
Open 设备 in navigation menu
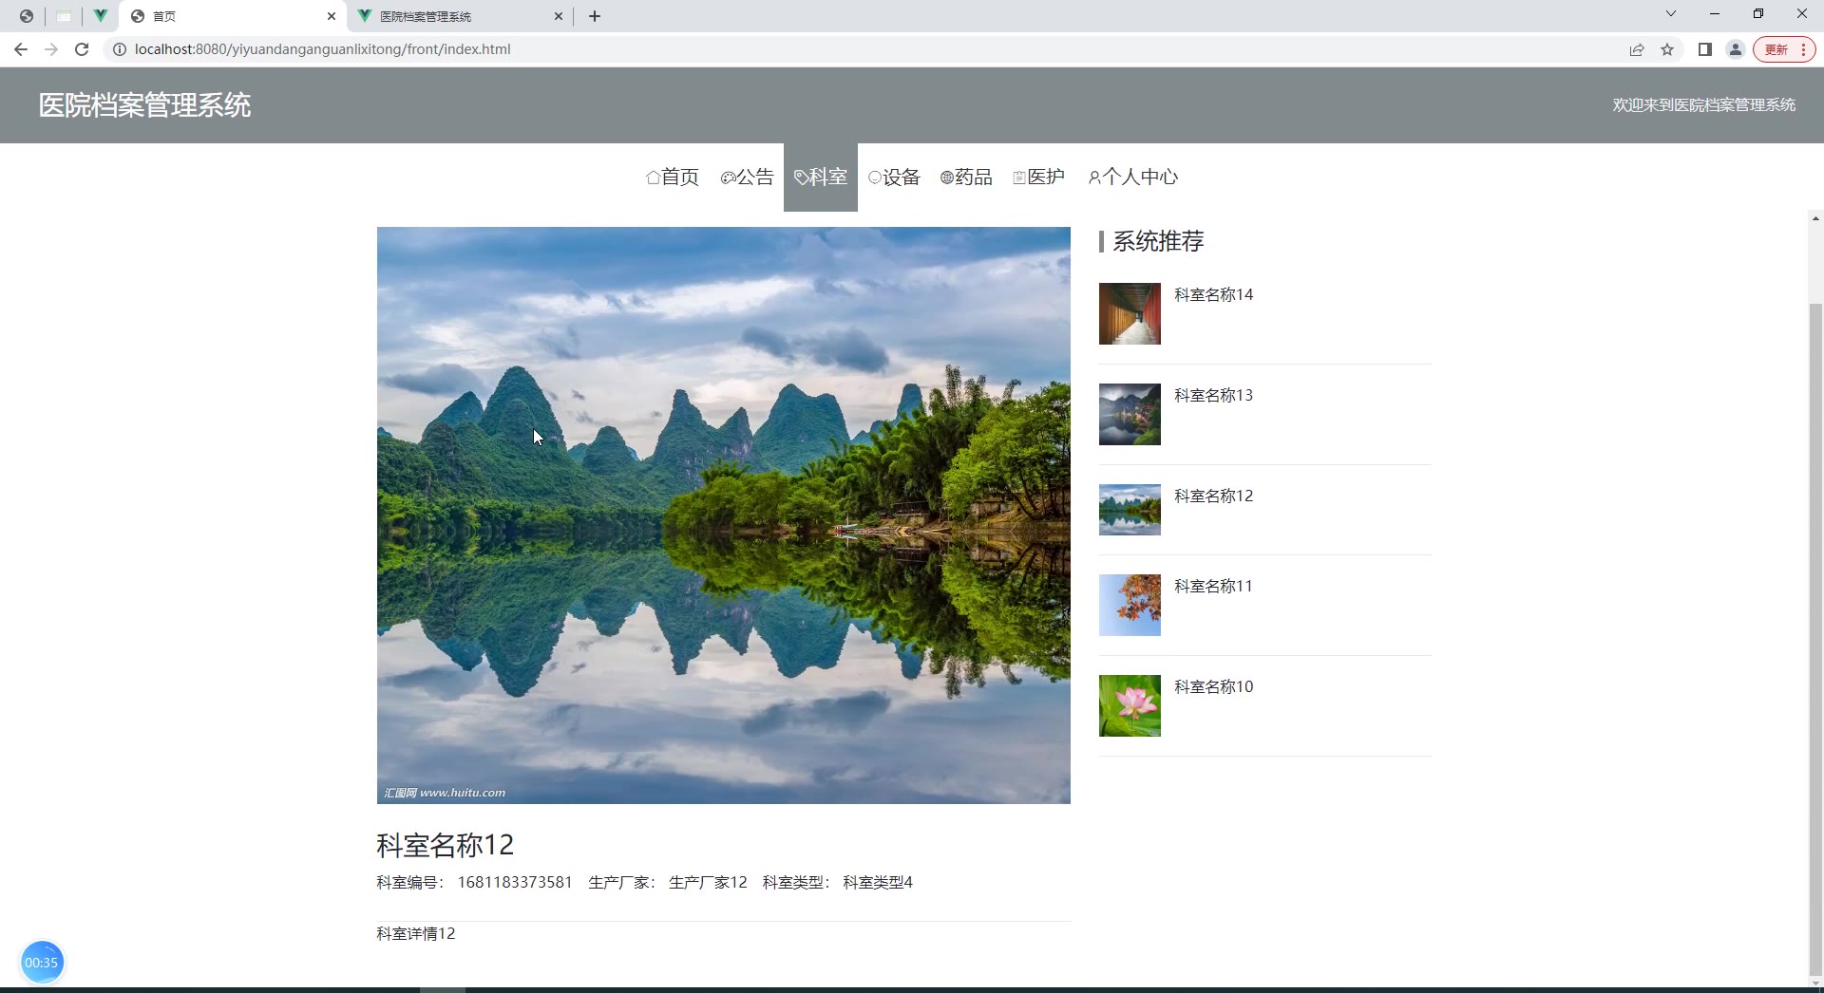click(894, 177)
